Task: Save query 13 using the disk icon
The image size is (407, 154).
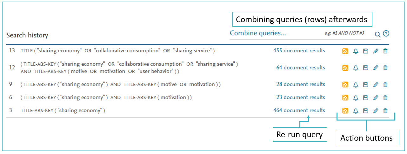Action: [366, 51]
